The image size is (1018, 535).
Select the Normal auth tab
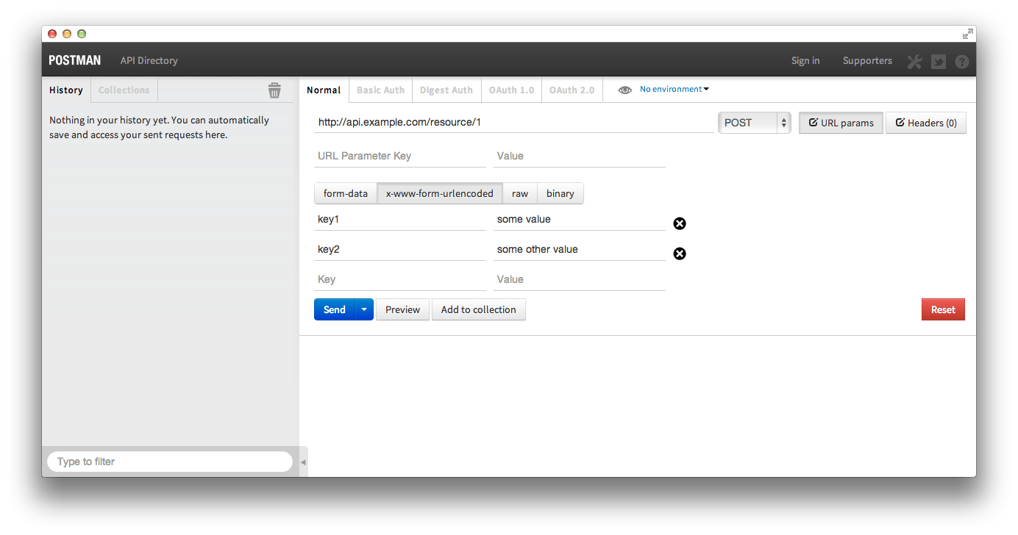pyautogui.click(x=324, y=90)
